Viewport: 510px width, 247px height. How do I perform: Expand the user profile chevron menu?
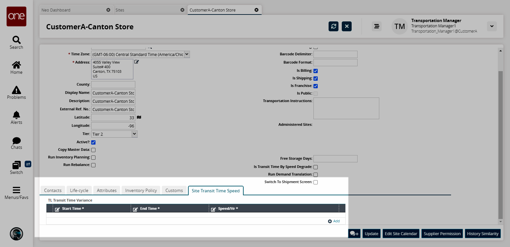[492, 26]
